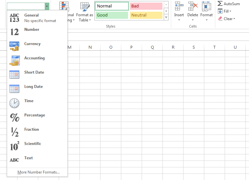249x180 pixels.
Task: Click in the number format input box
Action: [26, 6]
